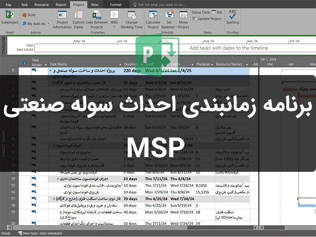Click the Move Project icon
The height and width of the screenshot is (237, 316).
point(183,19)
